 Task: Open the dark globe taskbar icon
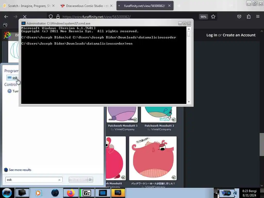coord(55,193)
